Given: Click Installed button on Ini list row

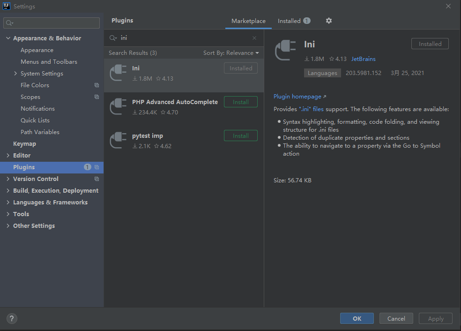Looking at the screenshot, I should [241, 68].
